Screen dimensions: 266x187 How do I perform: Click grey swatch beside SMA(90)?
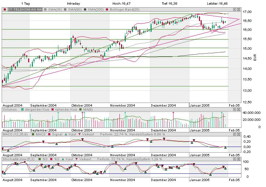[65, 10]
